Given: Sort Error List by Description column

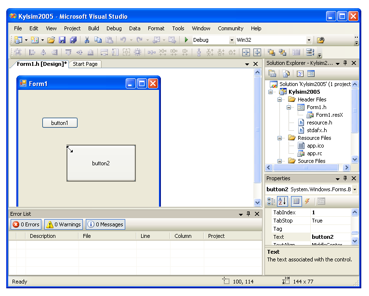Looking at the screenshot, I should [x=52, y=236].
